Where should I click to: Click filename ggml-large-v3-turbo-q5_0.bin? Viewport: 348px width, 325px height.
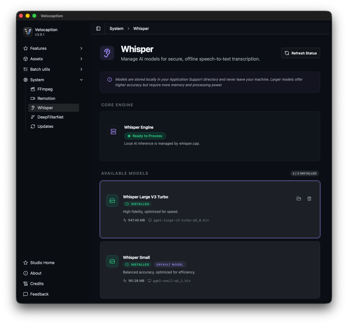[x=181, y=220]
